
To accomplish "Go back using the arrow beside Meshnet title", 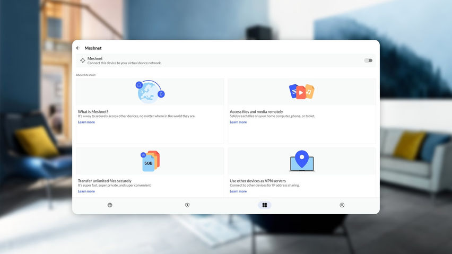I will [x=78, y=48].
